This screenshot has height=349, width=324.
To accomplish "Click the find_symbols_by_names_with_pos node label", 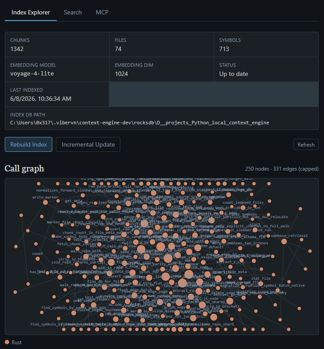I will [74, 308].
